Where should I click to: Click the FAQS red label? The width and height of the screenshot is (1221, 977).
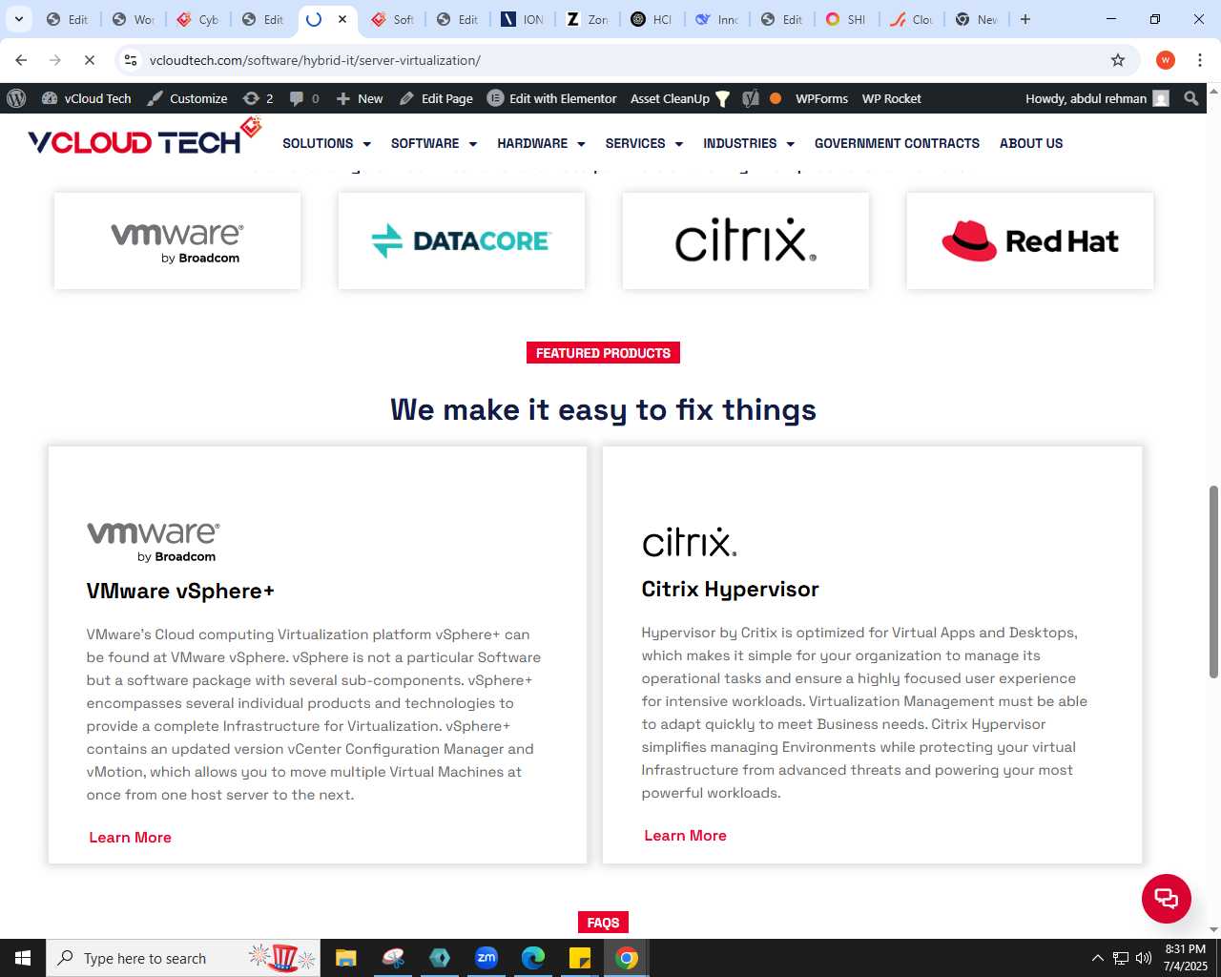(x=603, y=923)
